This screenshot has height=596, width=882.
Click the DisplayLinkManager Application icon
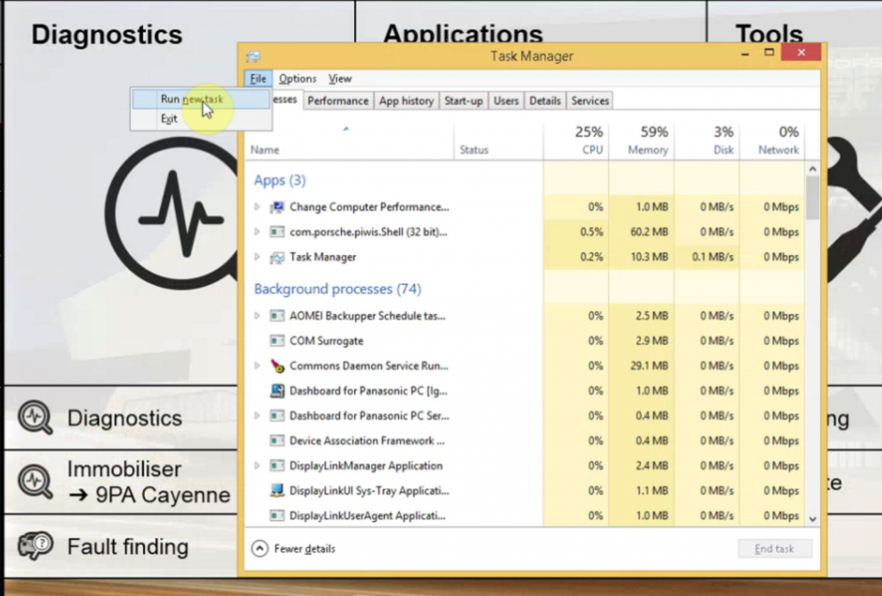point(276,466)
